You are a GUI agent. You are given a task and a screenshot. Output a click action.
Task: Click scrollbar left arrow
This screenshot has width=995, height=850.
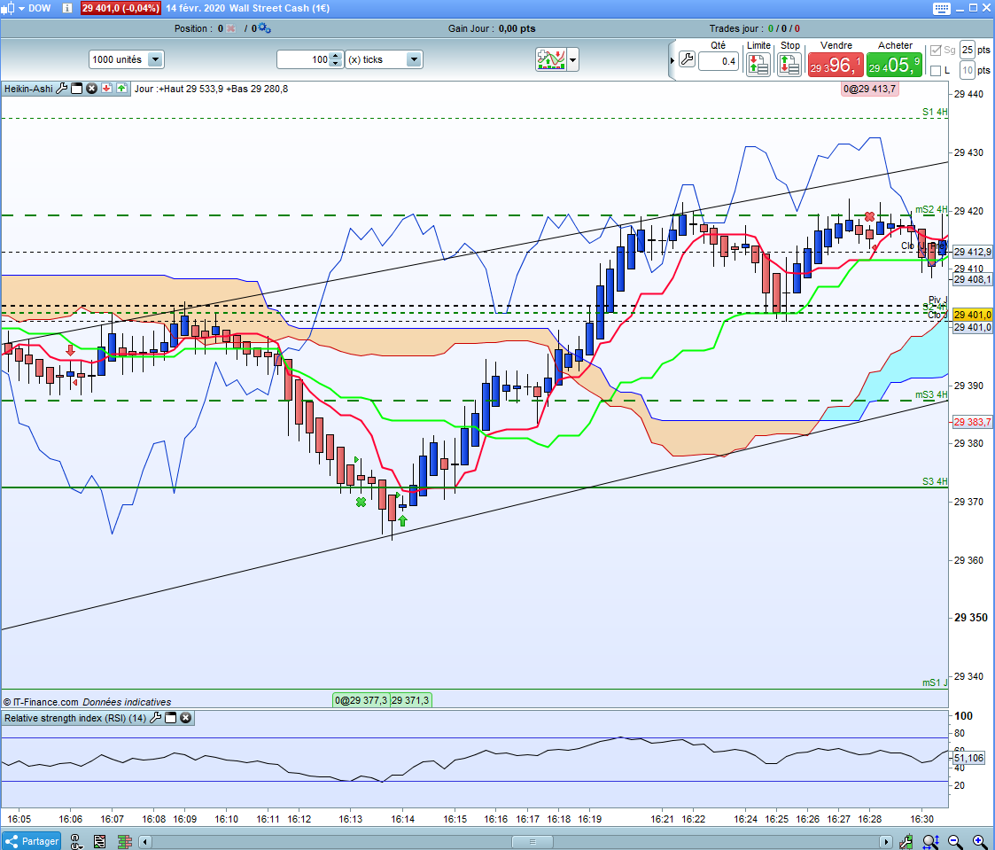(x=145, y=842)
